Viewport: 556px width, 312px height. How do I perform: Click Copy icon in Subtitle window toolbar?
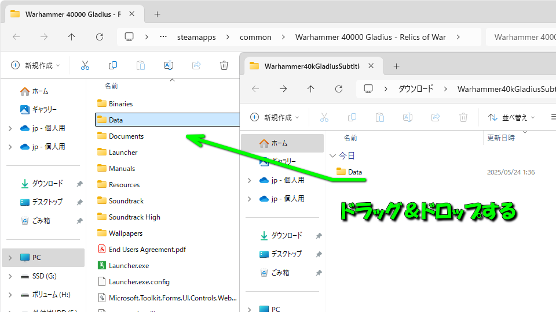[352, 117]
